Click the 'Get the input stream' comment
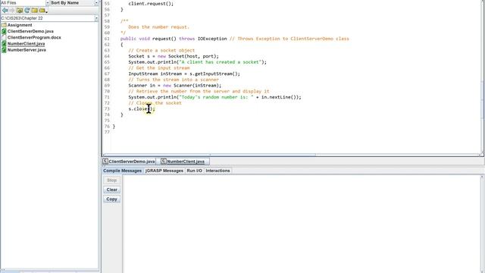 click(159, 67)
